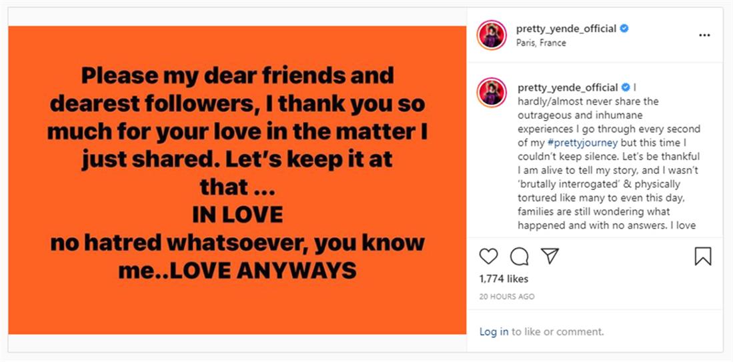Click the verified badge in the post header

(x=624, y=29)
